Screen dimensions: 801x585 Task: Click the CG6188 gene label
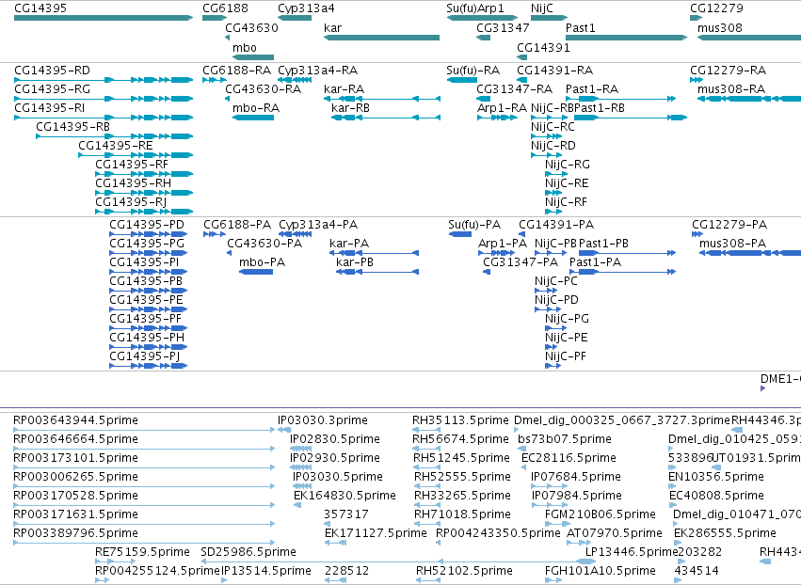(x=225, y=8)
